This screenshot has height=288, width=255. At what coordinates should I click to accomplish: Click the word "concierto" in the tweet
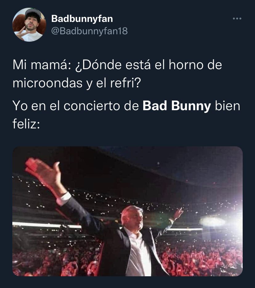[x=92, y=106]
